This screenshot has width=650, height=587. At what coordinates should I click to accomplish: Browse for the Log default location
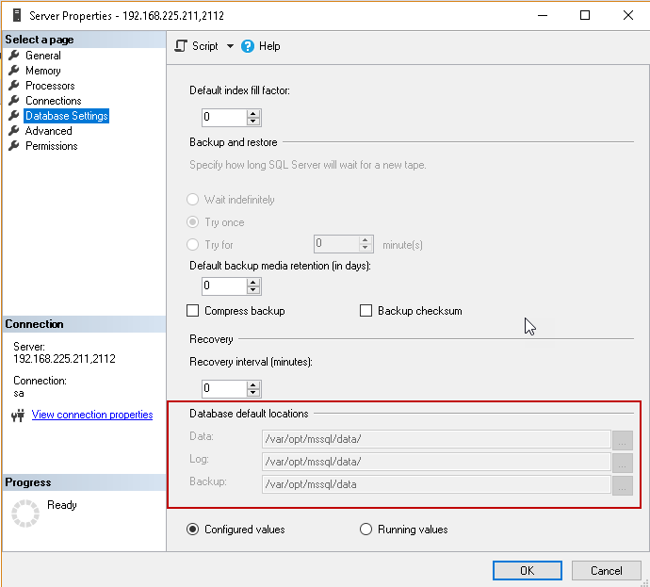623,463
